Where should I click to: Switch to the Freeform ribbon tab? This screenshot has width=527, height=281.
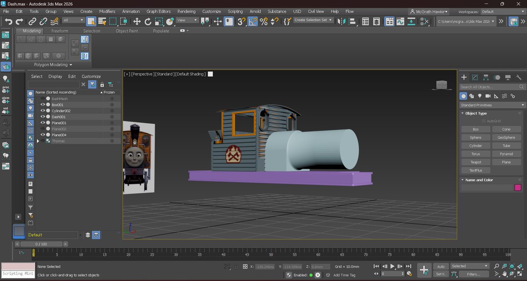tap(60, 31)
